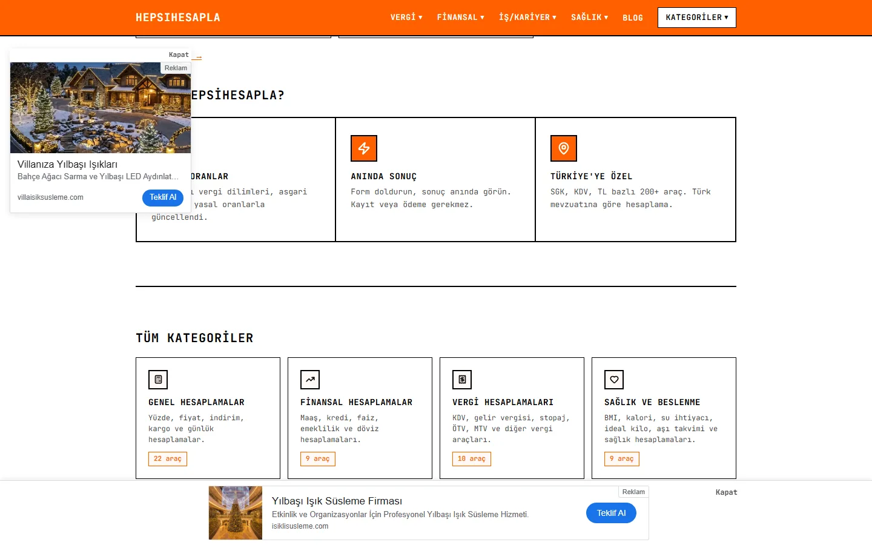Open the SAĞLIK VE BESLENME category
Viewport: 872px width, 545px height.
click(x=664, y=418)
